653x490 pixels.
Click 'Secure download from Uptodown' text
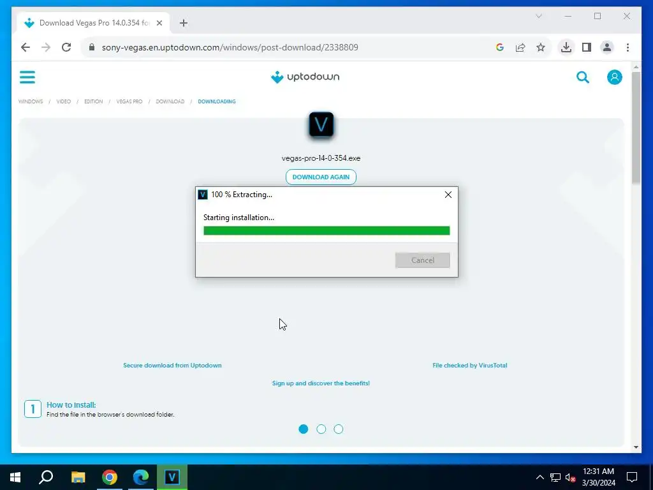(x=172, y=365)
